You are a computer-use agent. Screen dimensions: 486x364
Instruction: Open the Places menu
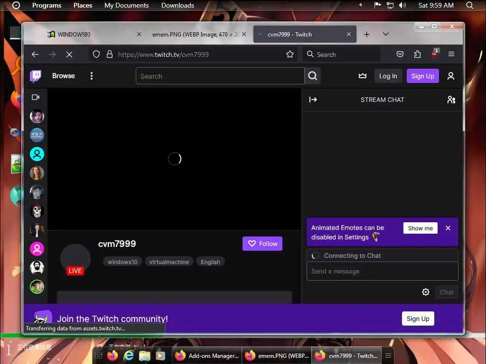pos(83,5)
